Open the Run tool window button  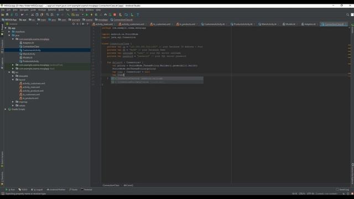tap(11, 190)
